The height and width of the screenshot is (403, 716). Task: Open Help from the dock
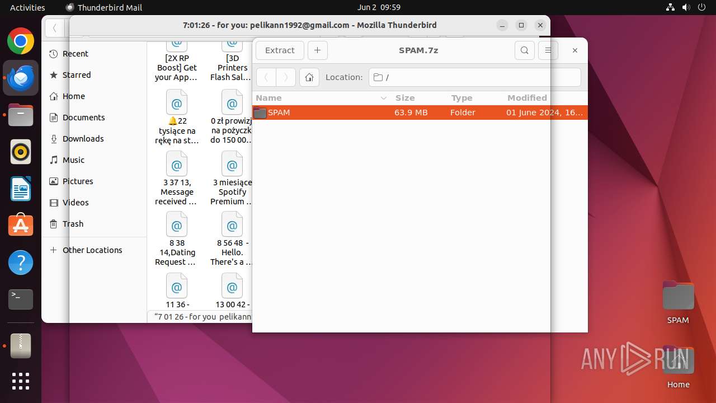pyautogui.click(x=21, y=263)
